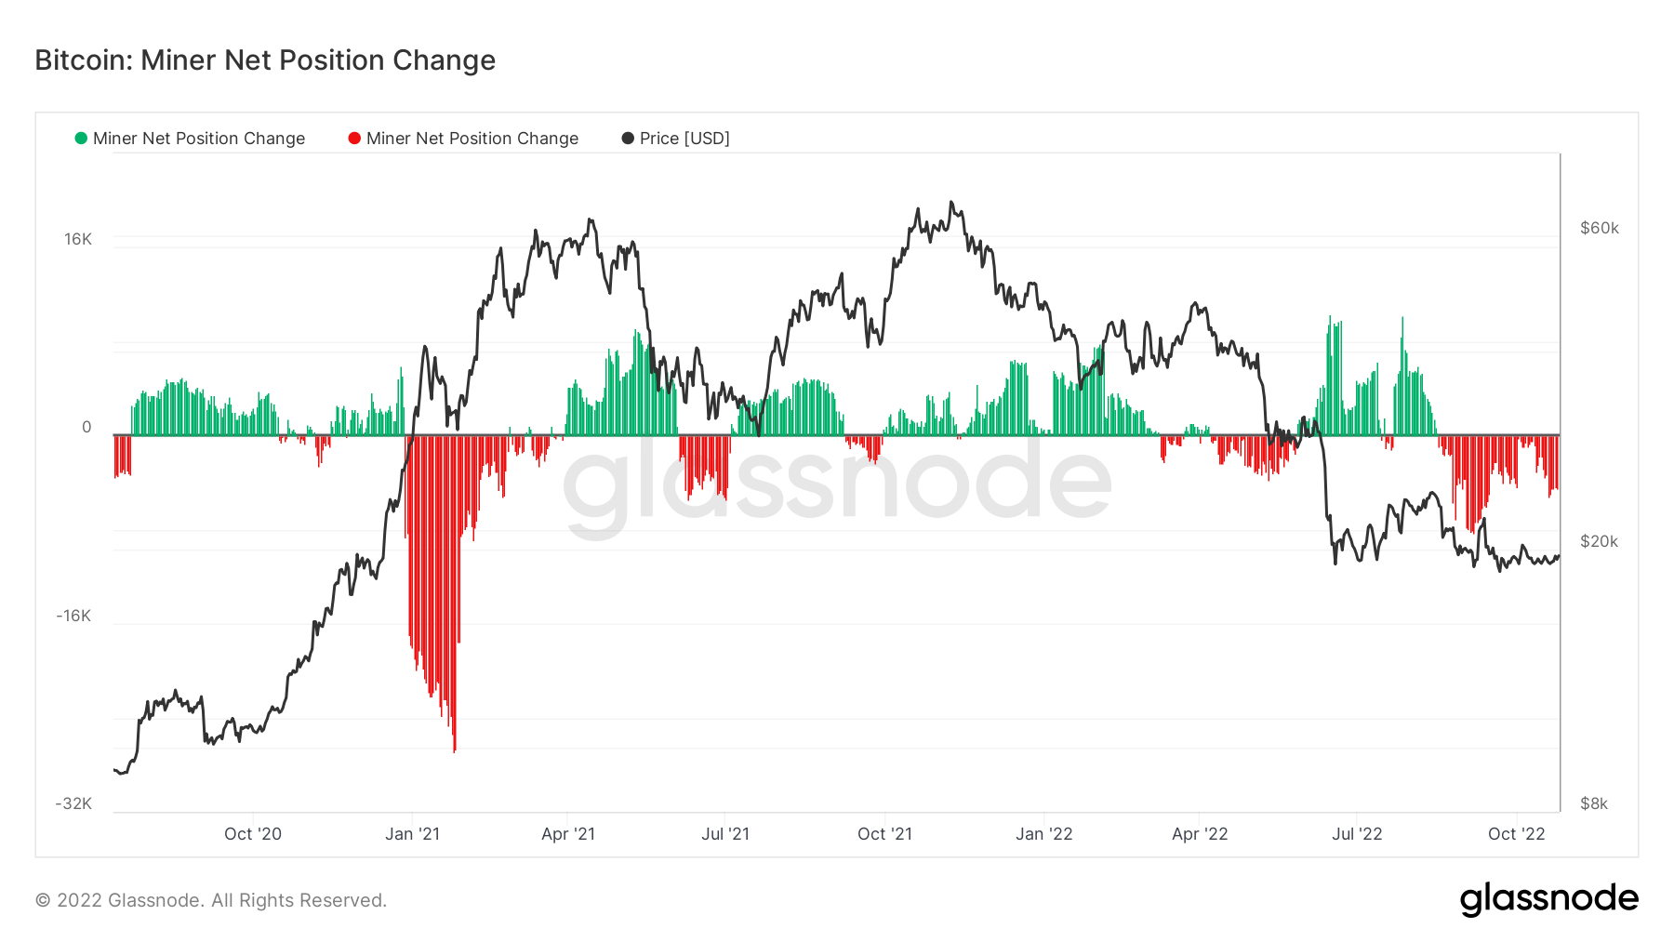Click the glassnode logo at bottom right
The image size is (1674, 942).
(1549, 899)
